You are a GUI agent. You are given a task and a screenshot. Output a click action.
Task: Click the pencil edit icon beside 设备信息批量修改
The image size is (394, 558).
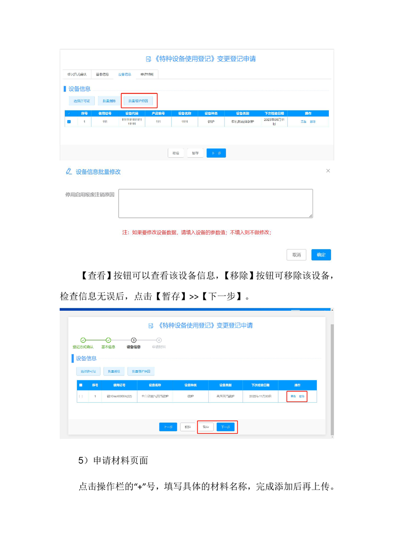click(69, 172)
